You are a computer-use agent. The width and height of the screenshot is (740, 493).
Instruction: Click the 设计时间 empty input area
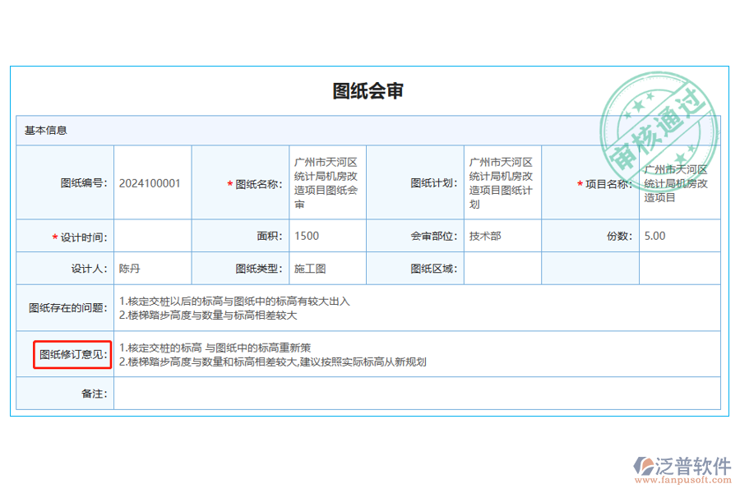pos(152,236)
